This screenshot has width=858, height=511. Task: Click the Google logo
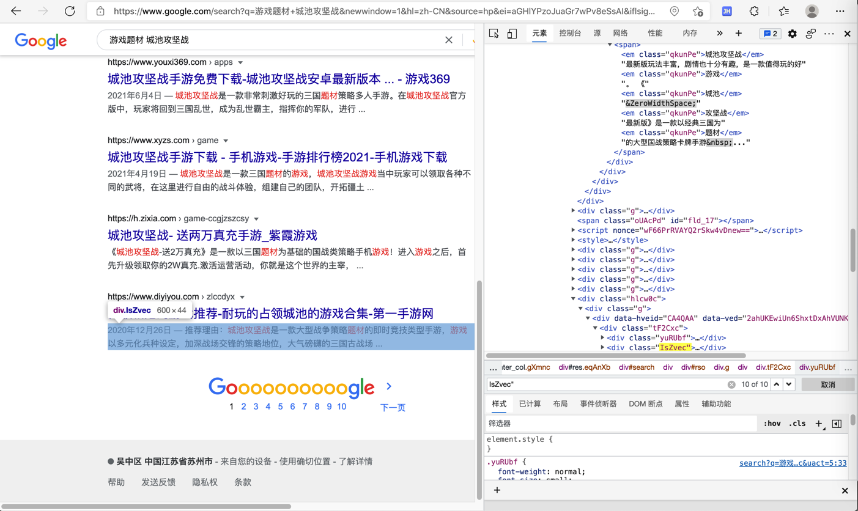[41, 41]
